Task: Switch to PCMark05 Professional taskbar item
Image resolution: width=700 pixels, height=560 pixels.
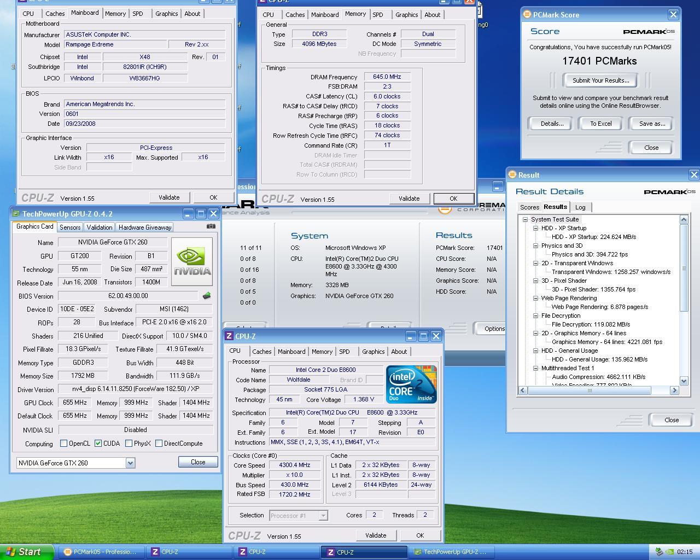Action: pyautogui.click(x=102, y=552)
